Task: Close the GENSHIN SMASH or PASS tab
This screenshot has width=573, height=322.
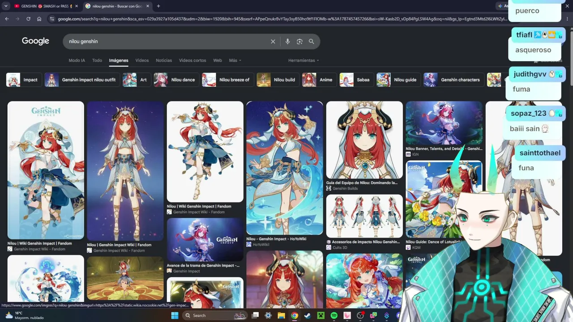Action: (76, 6)
